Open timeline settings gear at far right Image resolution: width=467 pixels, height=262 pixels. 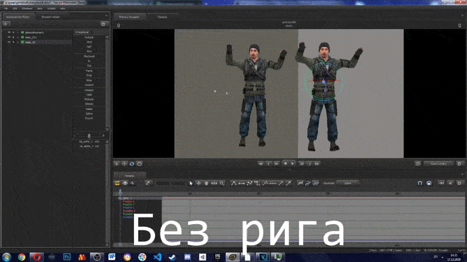[460, 183]
